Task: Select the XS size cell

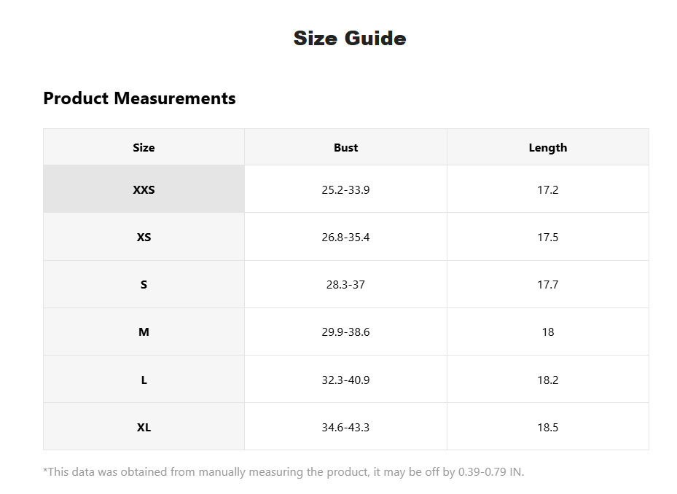Action: (144, 237)
